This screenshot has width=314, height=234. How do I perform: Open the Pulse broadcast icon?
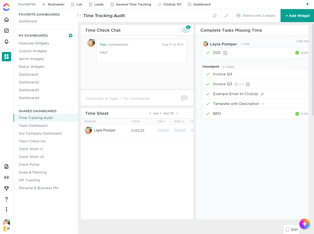(x=6, y=177)
